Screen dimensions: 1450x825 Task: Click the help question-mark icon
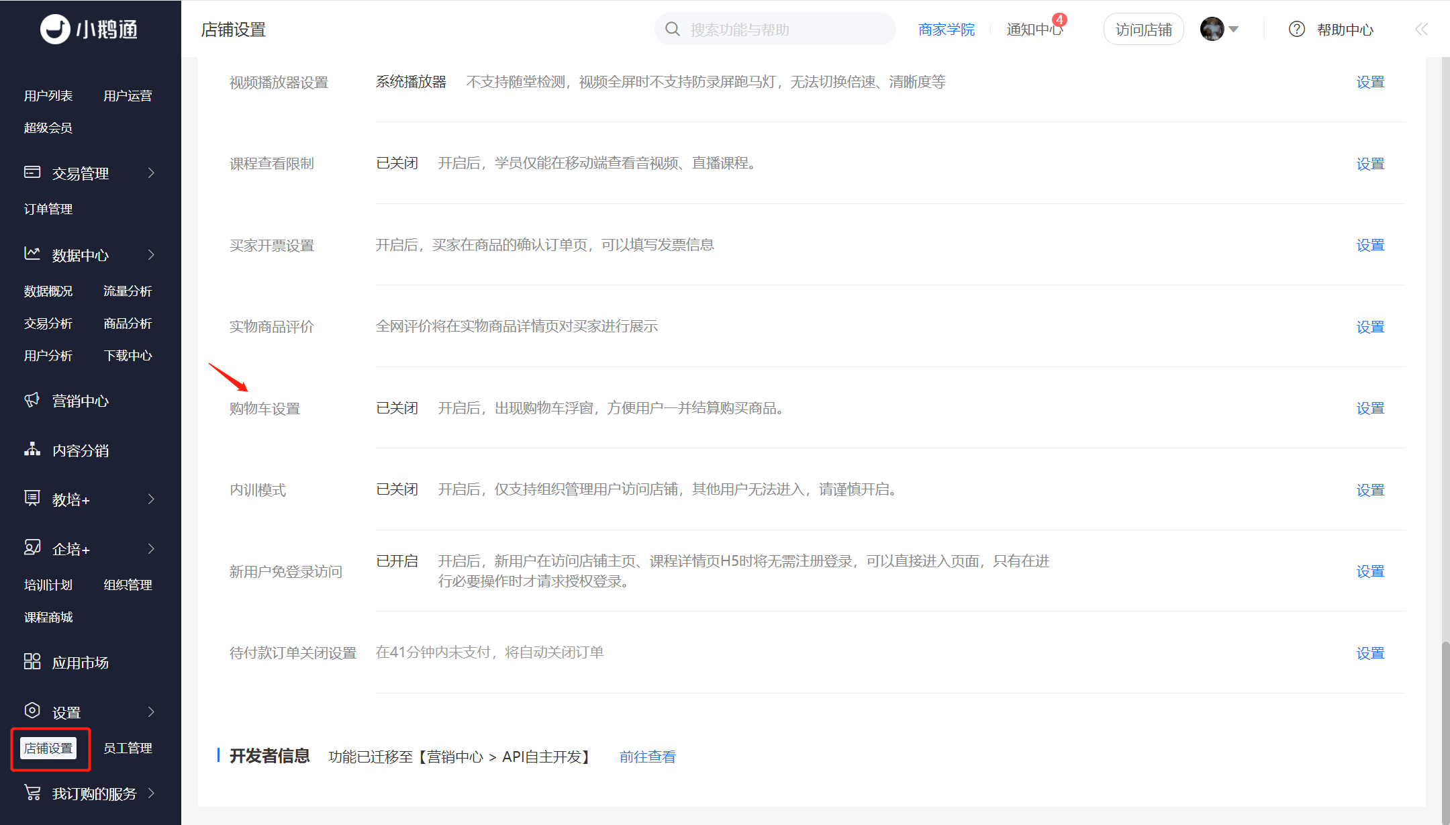(1297, 29)
